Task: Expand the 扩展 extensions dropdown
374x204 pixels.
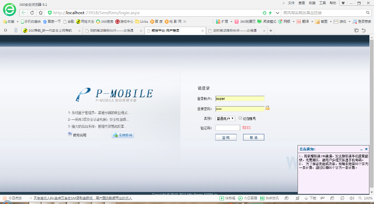Action: (x=231, y=22)
